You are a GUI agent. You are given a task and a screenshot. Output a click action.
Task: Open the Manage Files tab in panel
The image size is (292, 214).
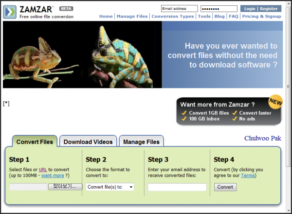[141, 142]
